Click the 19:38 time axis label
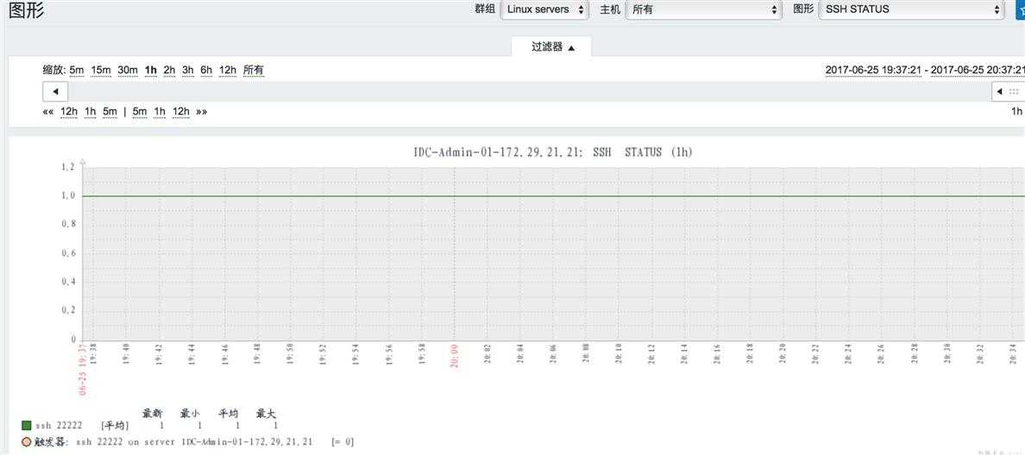This screenshot has height=455, width=1025. (x=93, y=354)
